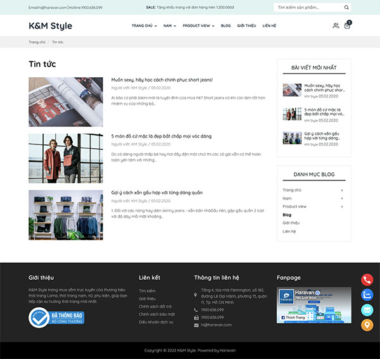Click the K&M Style logo
Viewport: 380px width, 359px height.
(51, 26)
